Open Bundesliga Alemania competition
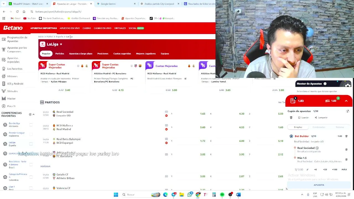Image resolution: width=354 pixels, height=199 pixels. coord(14,125)
